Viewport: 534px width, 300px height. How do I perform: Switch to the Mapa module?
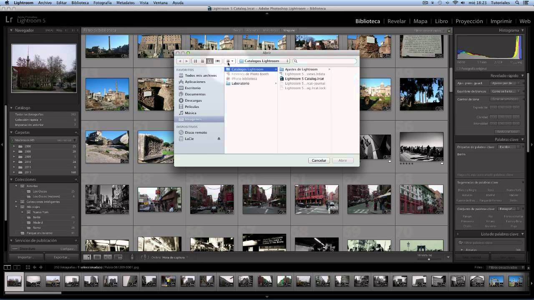tap(421, 21)
